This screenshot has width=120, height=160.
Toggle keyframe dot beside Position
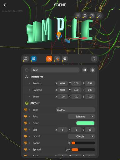pos(29,83)
